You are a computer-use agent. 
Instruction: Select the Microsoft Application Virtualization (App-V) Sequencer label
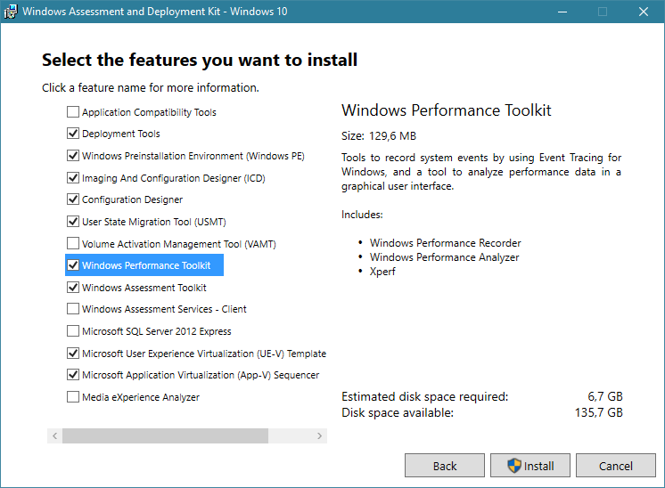[x=200, y=375]
